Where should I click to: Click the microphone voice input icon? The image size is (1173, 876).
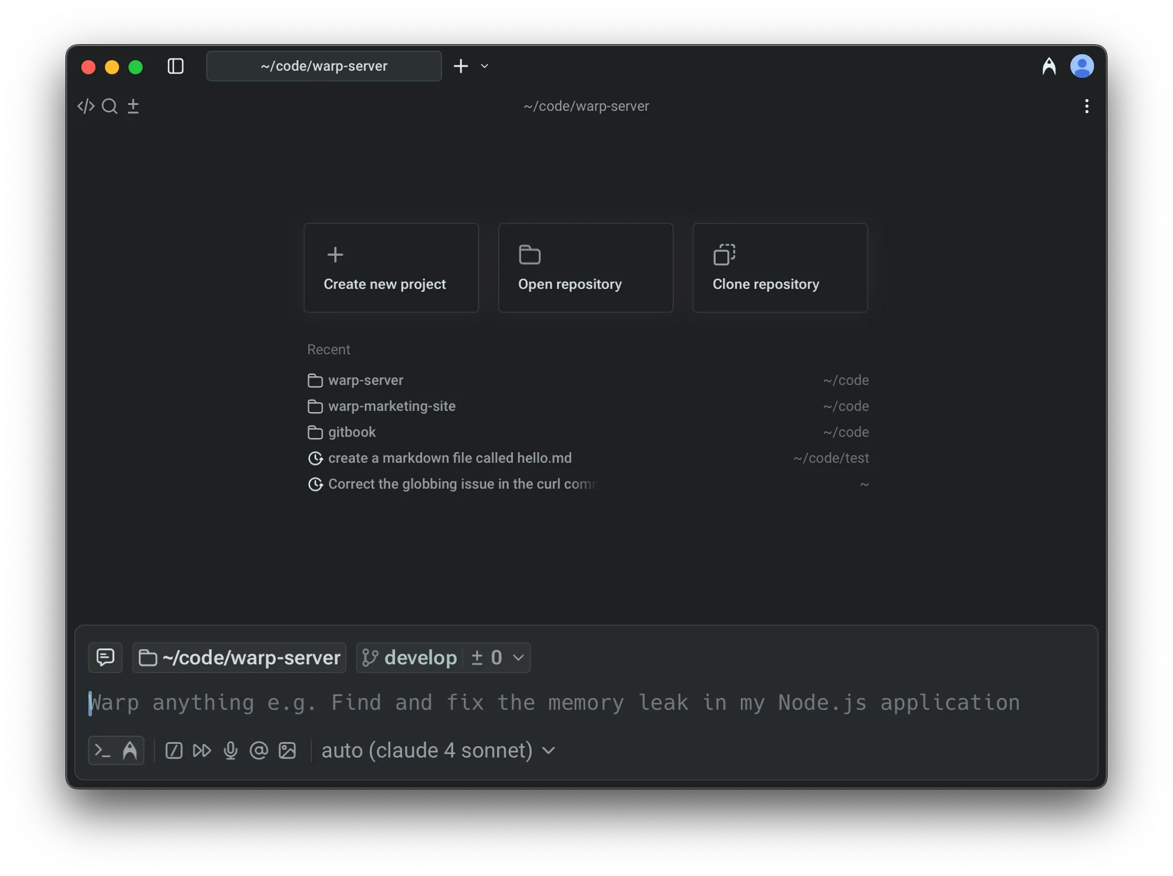coord(231,750)
